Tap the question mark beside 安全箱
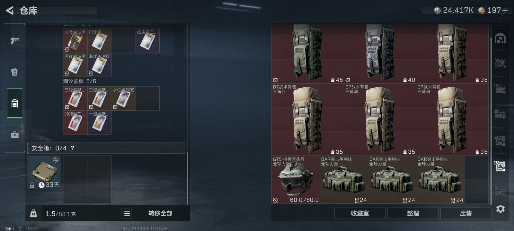The image size is (514, 231). coord(73,148)
